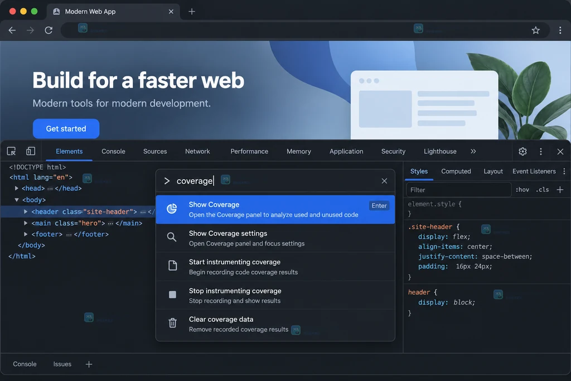Expand the head element node

click(16, 189)
